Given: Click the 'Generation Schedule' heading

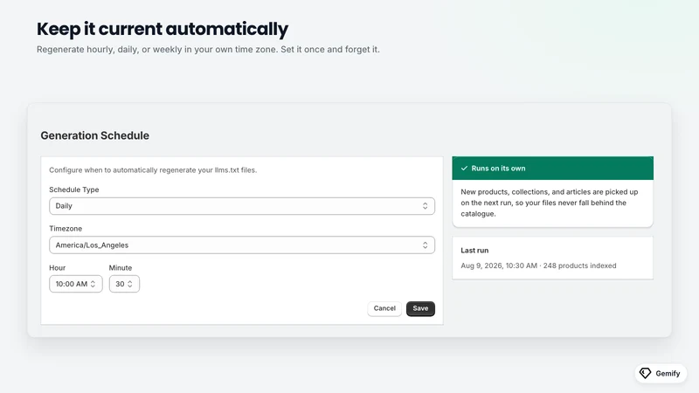Looking at the screenshot, I should point(95,135).
